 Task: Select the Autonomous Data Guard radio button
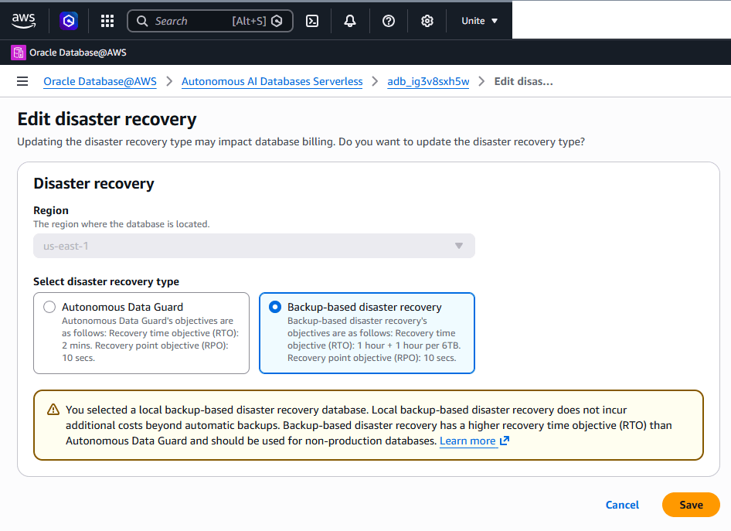tap(49, 307)
